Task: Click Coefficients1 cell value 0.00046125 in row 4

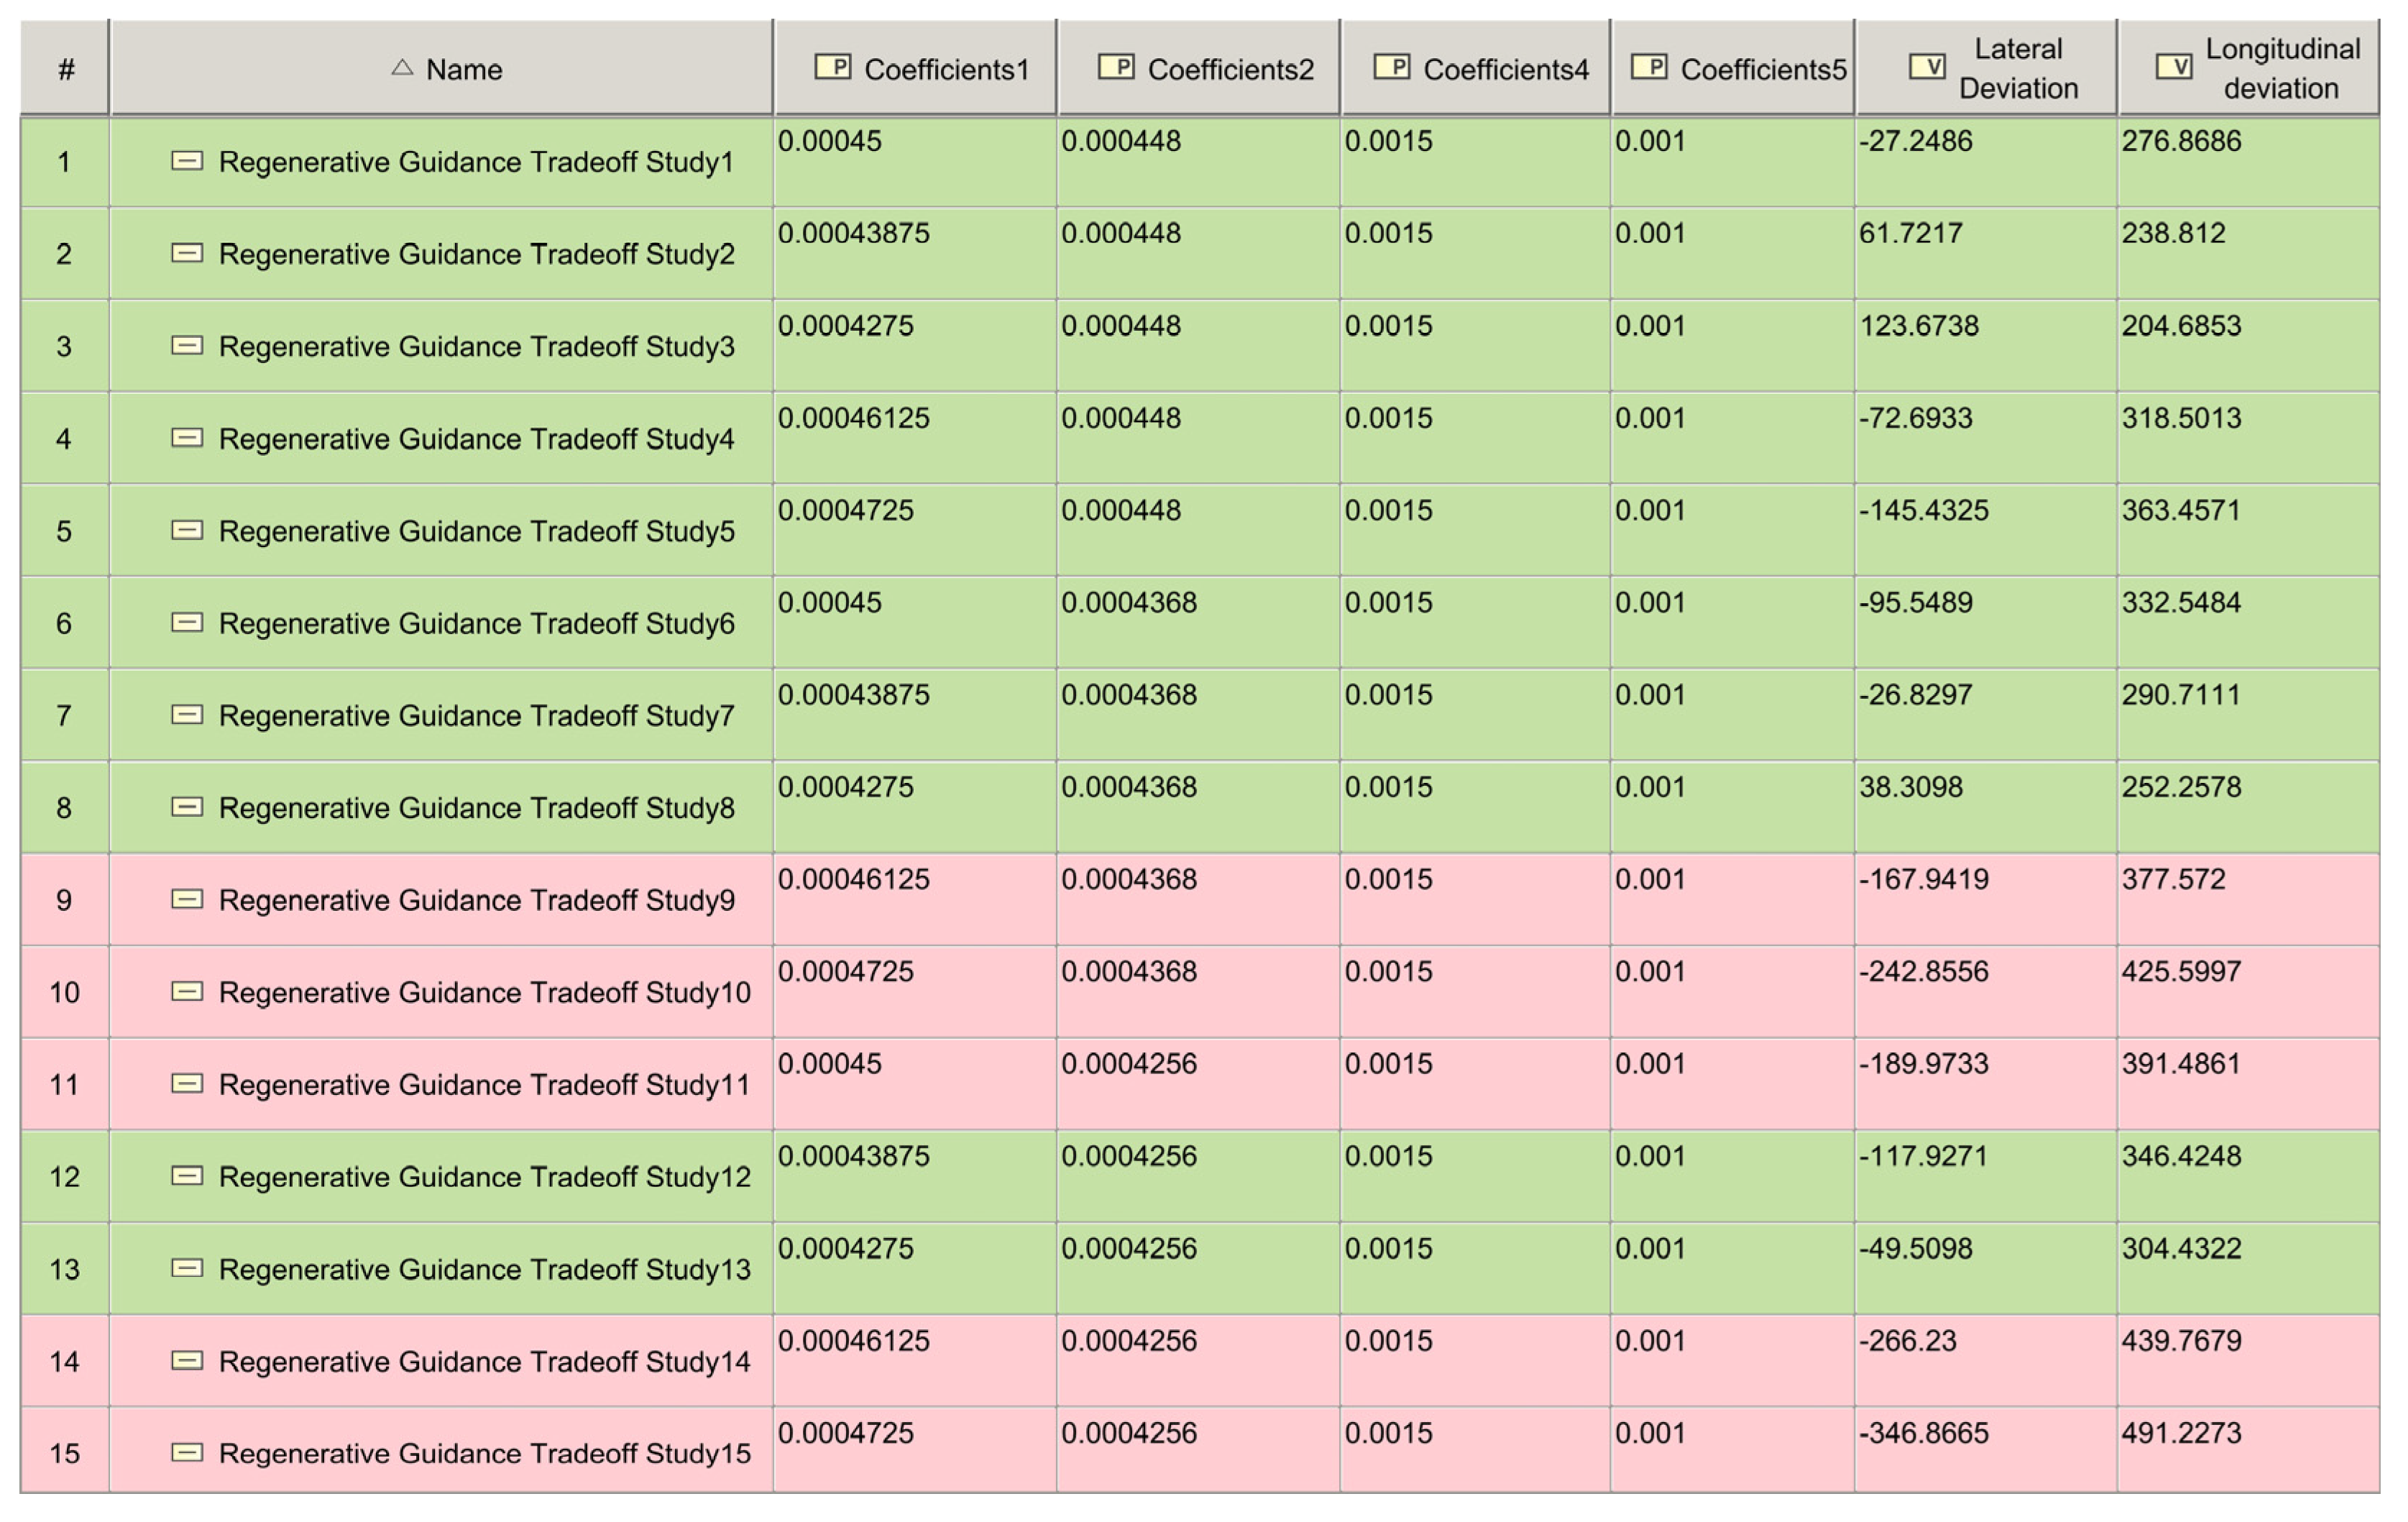Action: point(853,418)
